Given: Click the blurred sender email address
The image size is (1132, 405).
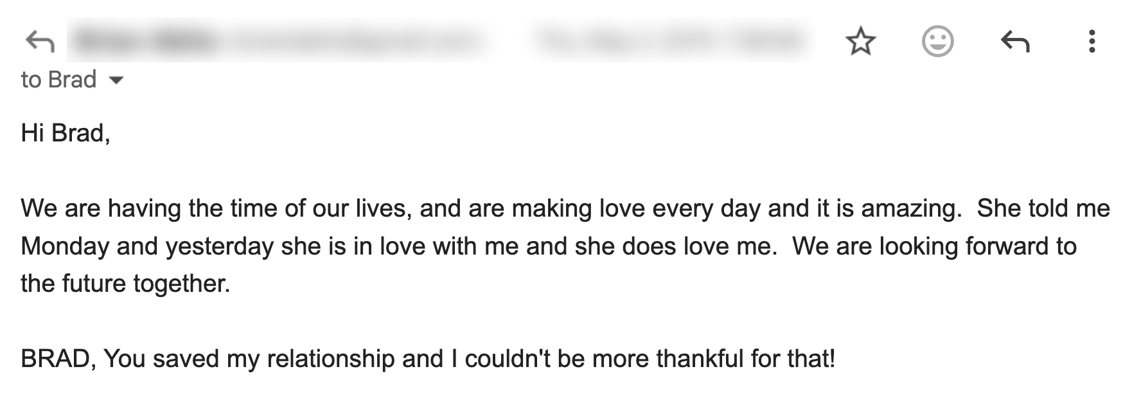Looking at the screenshot, I should (353, 41).
